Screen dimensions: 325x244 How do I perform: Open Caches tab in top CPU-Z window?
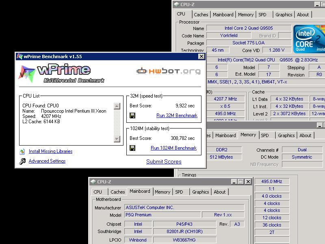(201, 15)
